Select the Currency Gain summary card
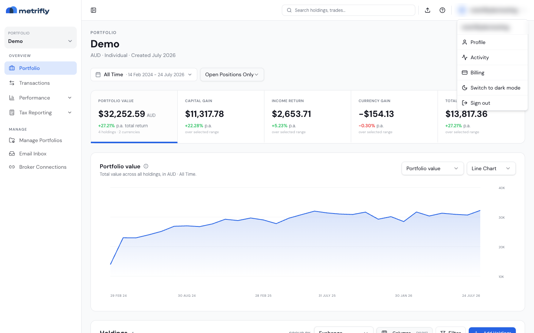Screen dimensions: 534x333 click(x=395, y=117)
